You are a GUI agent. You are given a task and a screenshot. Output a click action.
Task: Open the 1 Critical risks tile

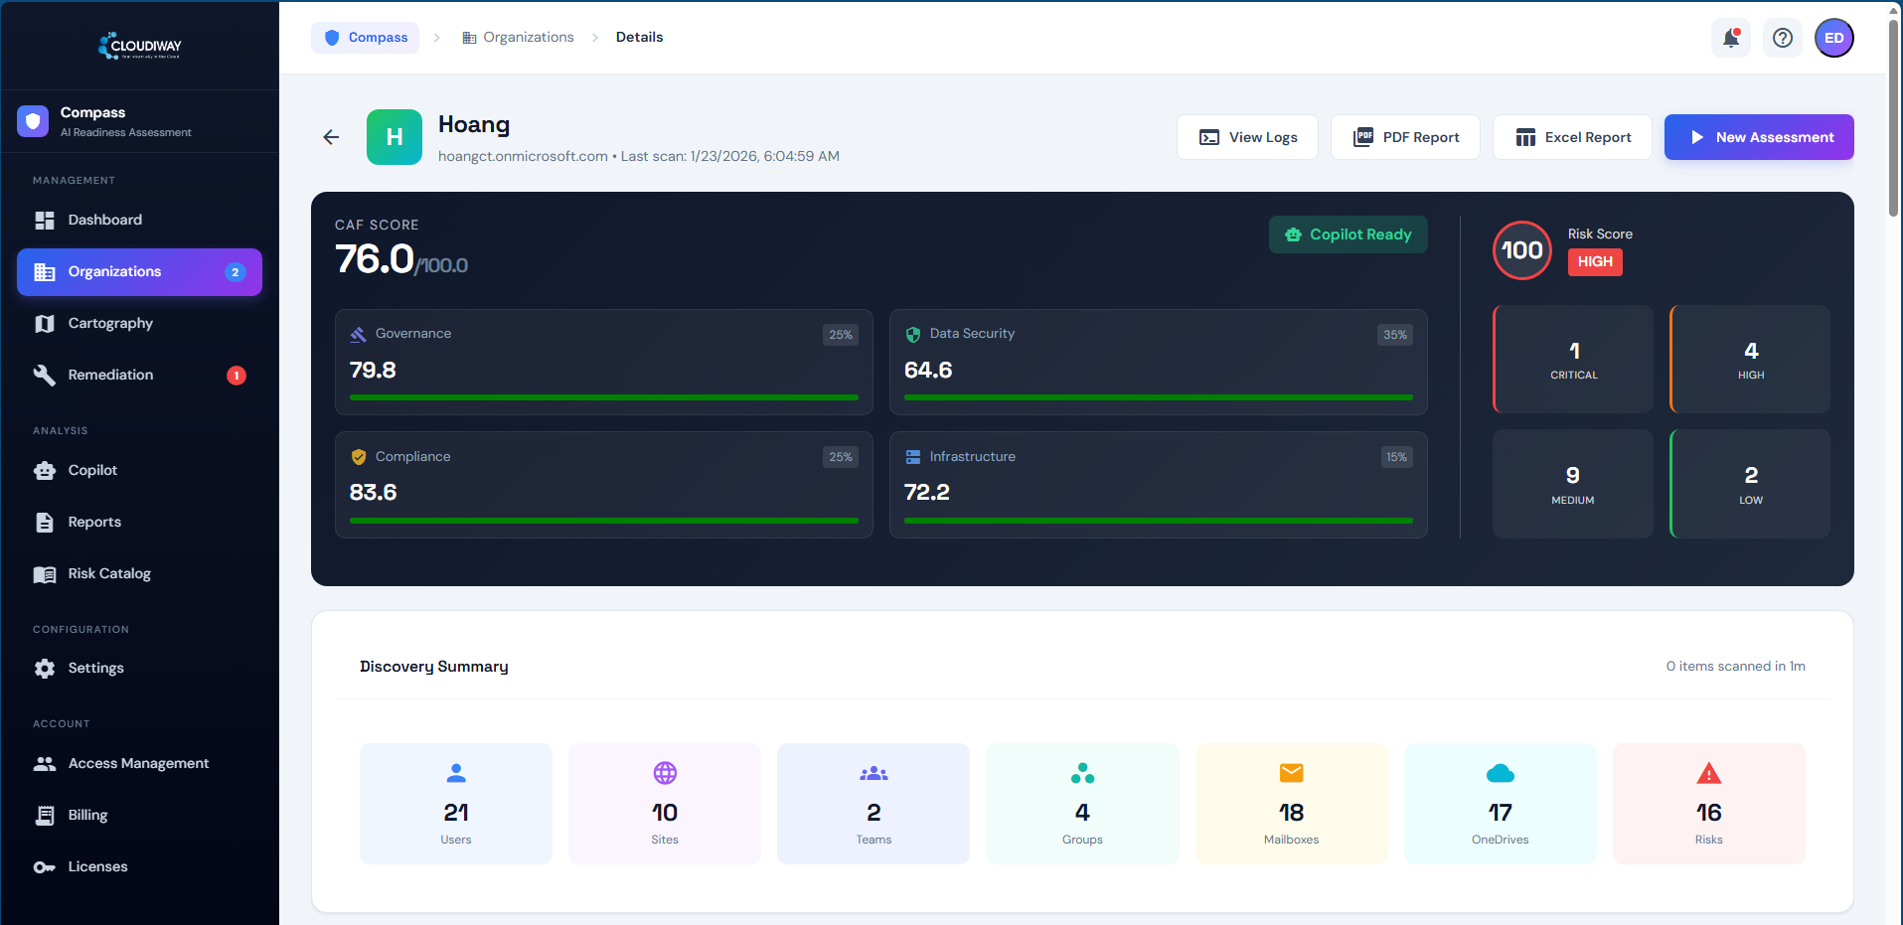[1573, 360]
